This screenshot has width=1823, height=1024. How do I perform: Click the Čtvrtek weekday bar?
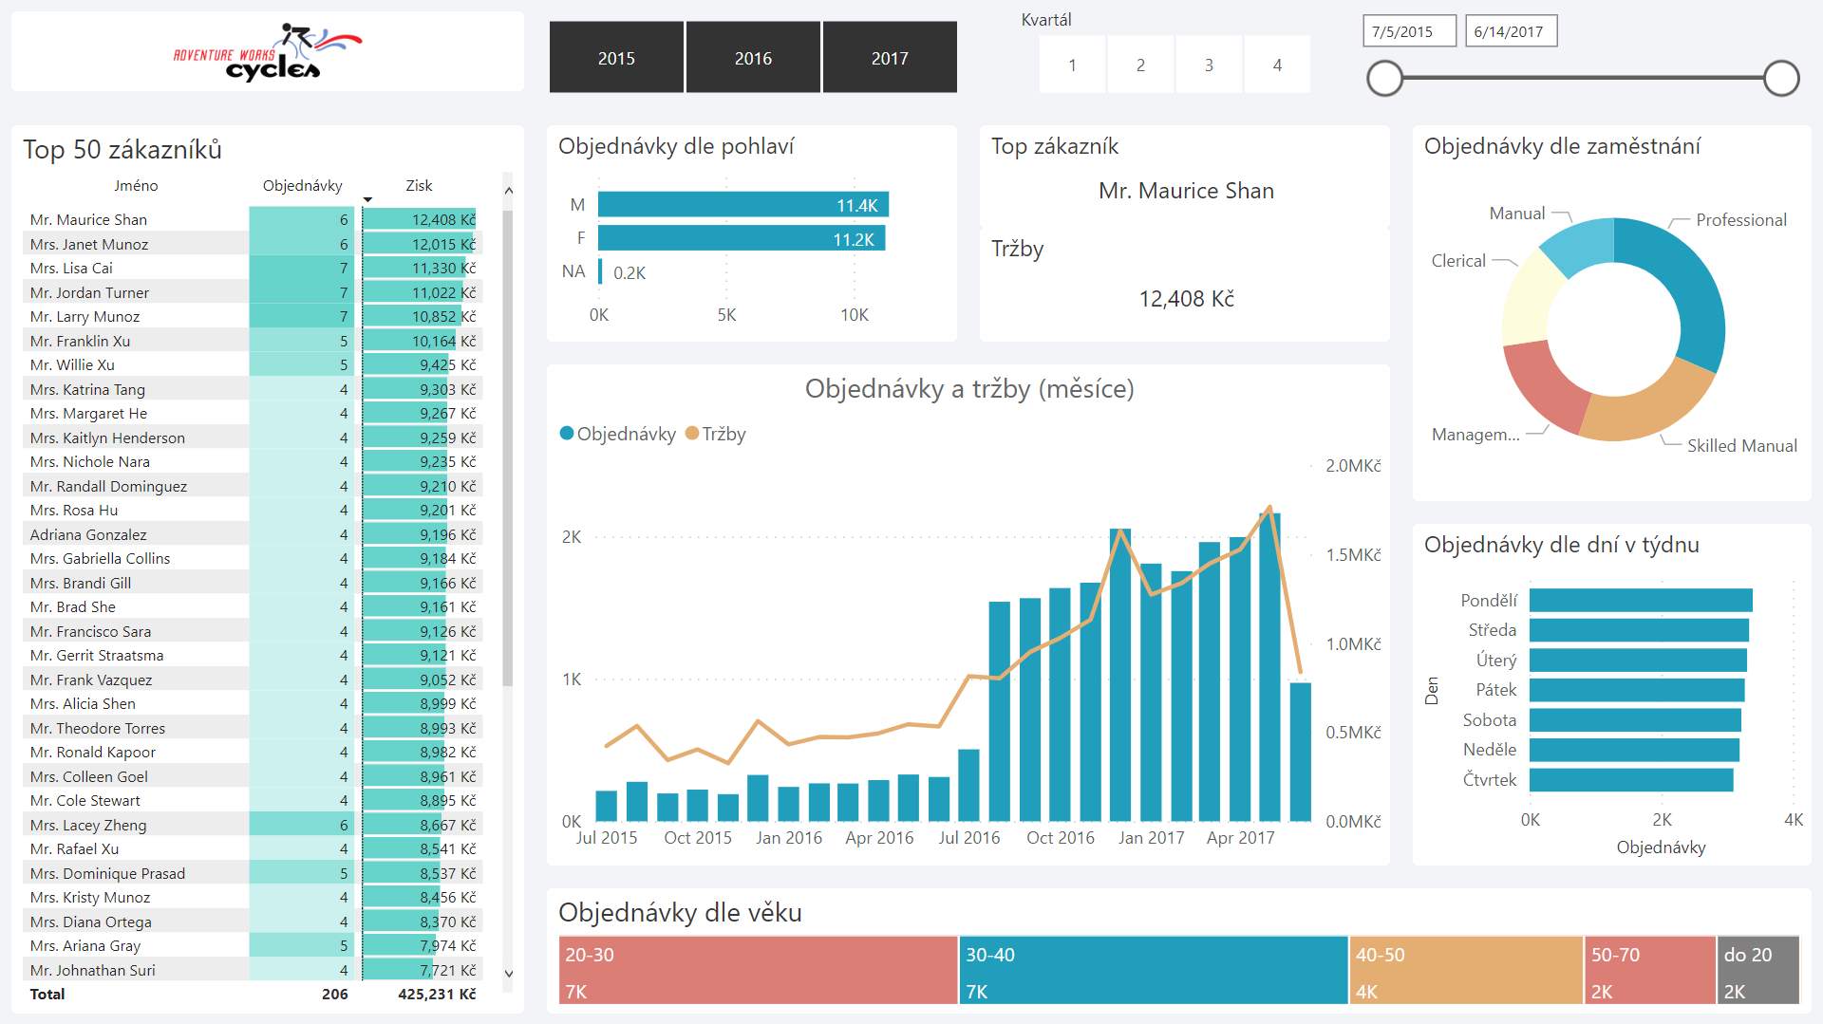[x=1631, y=780]
